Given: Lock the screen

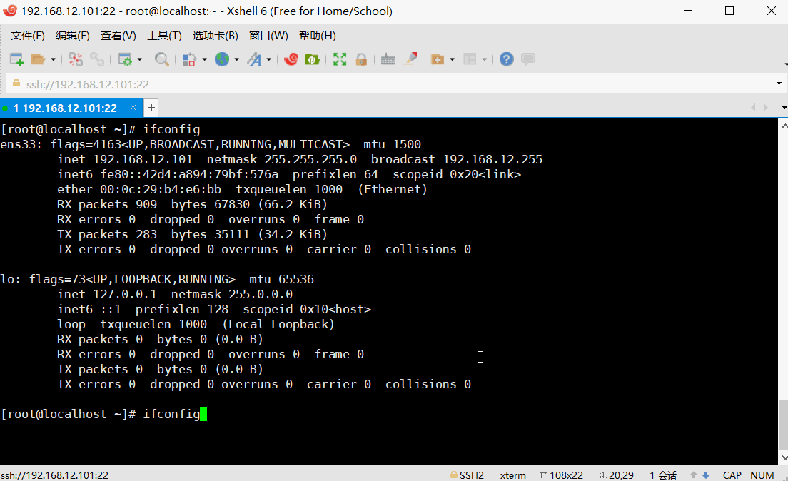Looking at the screenshot, I should pos(361,59).
